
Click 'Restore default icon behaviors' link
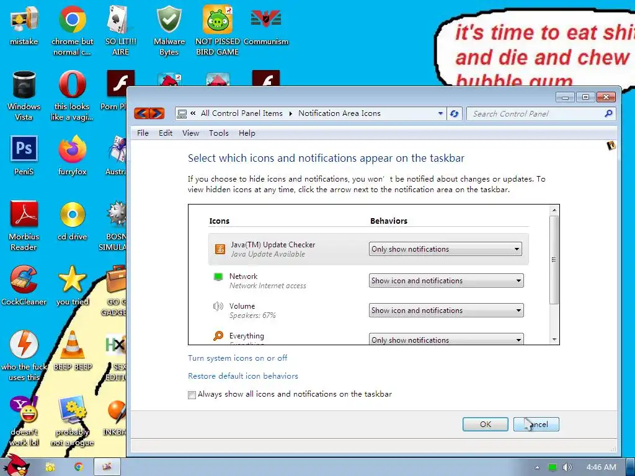(243, 376)
